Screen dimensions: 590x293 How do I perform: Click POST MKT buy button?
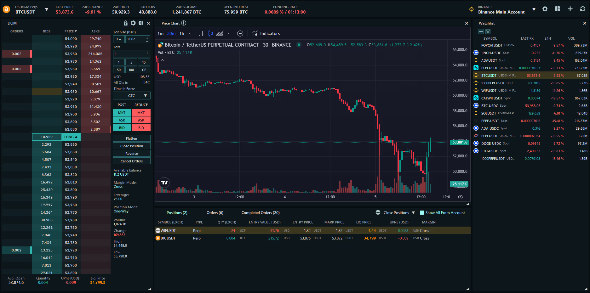tap(122, 113)
